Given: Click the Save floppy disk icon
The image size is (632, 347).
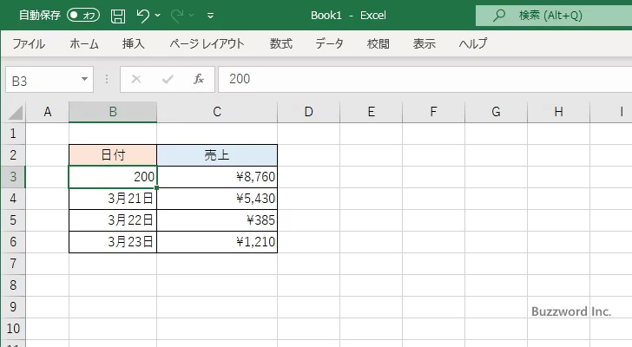Looking at the screenshot, I should click(118, 15).
